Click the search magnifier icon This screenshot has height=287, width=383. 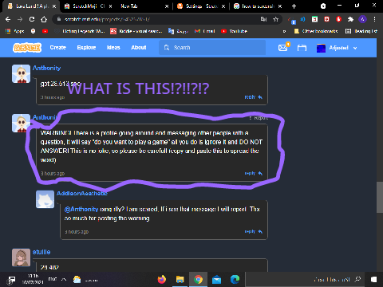click(167, 48)
